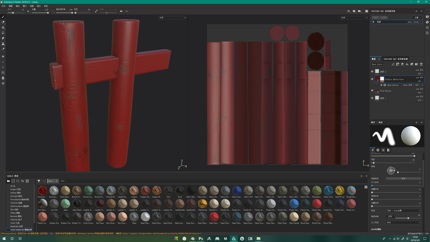Select the Polygon Fill tool

[x=3, y=33]
